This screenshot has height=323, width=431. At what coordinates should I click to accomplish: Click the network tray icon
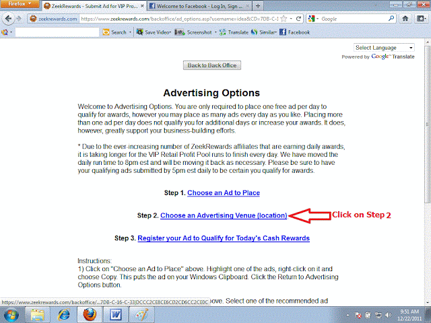coord(378,315)
